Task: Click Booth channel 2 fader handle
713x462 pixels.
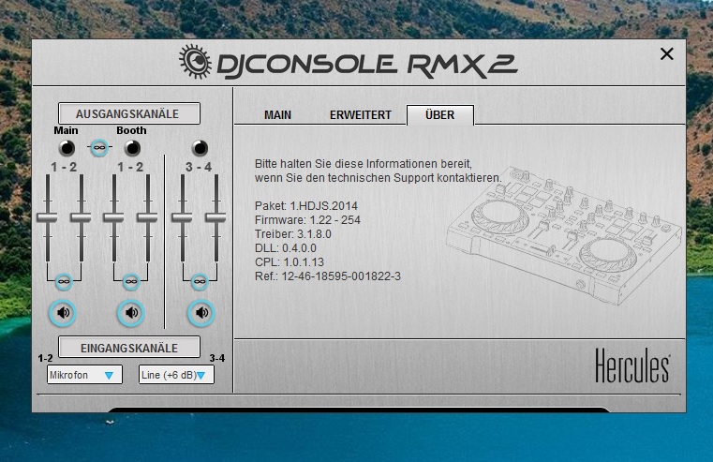Action: coord(147,217)
